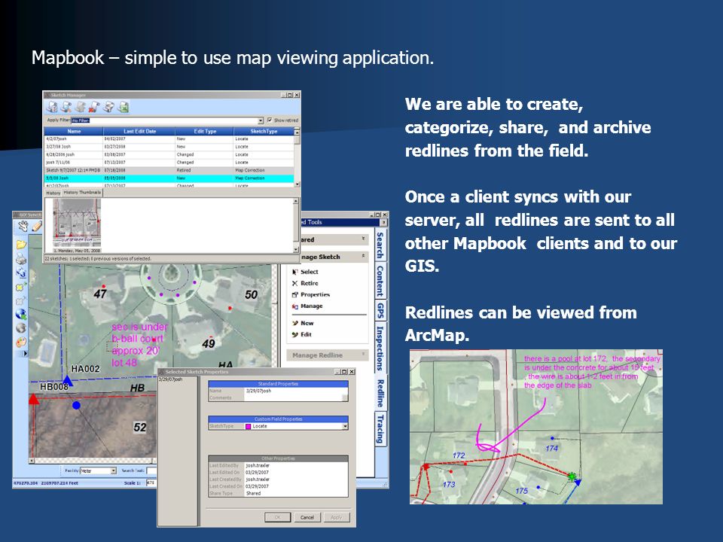Select the highlighted '5/5/08 Josh' row
This screenshot has height=542, width=723.
(169, 178)
